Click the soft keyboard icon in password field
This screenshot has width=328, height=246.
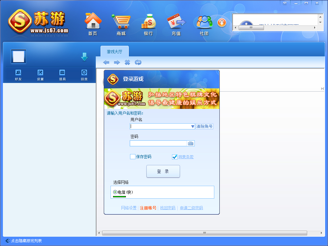pyautogui.click(x=191, y=143)
